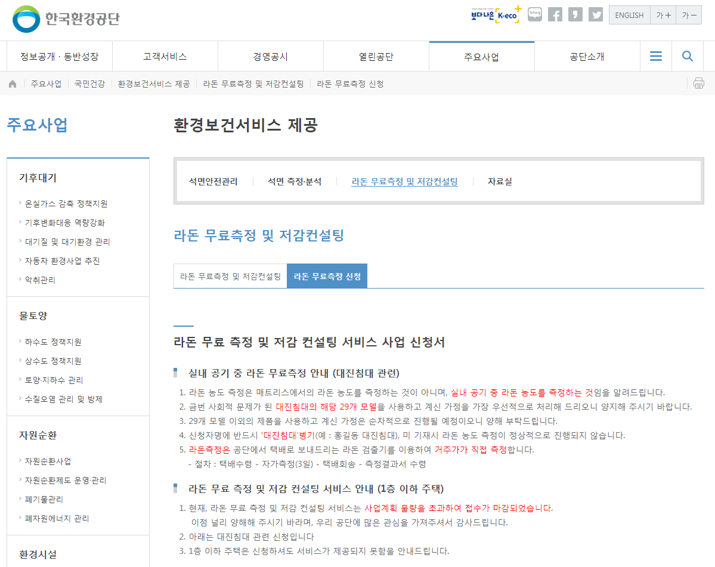Decrease font size with 가- button
The image size is (715, 567).
coord(689,16)
